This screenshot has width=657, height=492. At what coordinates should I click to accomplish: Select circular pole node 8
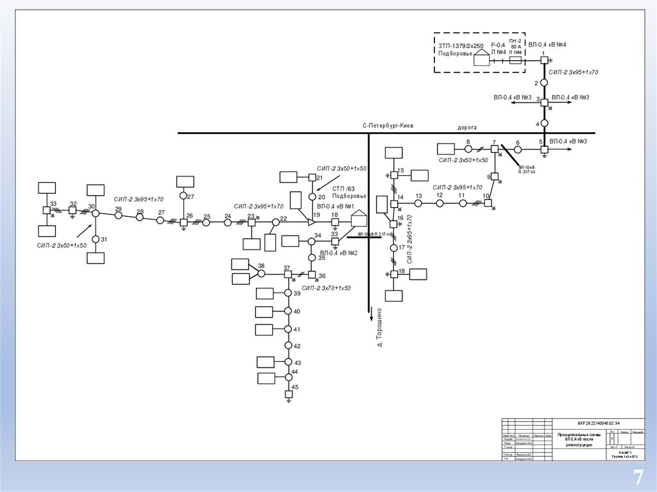(x=468, y=149)
